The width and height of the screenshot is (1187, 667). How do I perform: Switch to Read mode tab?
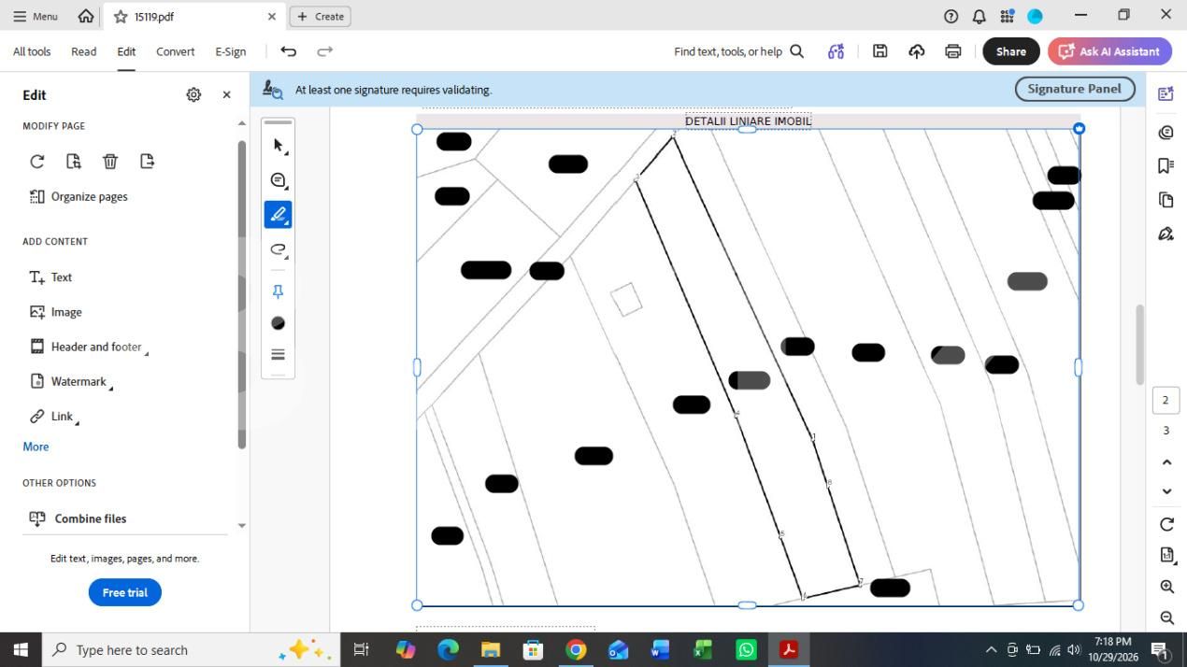pos(83,51)
